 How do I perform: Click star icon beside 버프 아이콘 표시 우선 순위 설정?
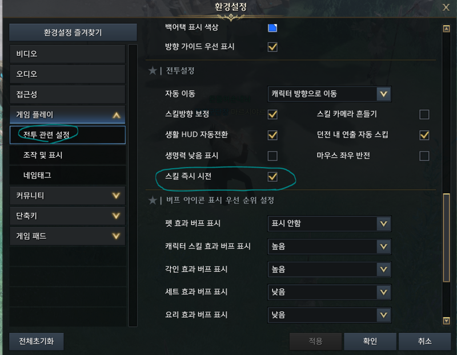pyautogui.click(x=153, y=200)
